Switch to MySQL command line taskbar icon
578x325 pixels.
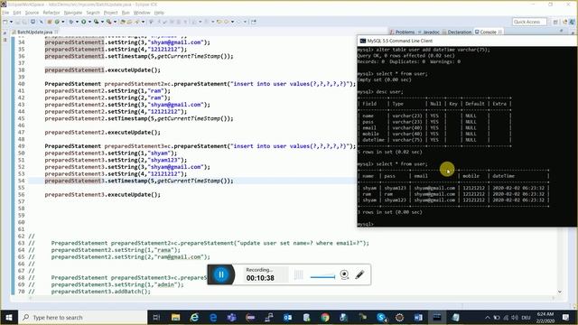[x=437, y=317]
